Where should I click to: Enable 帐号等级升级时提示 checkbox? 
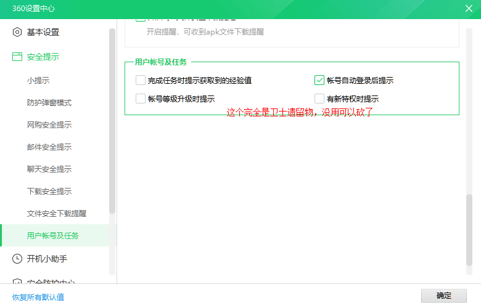pos(141,99)
